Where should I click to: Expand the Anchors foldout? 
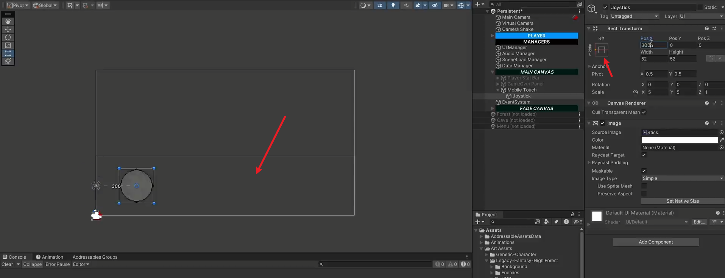589,66
